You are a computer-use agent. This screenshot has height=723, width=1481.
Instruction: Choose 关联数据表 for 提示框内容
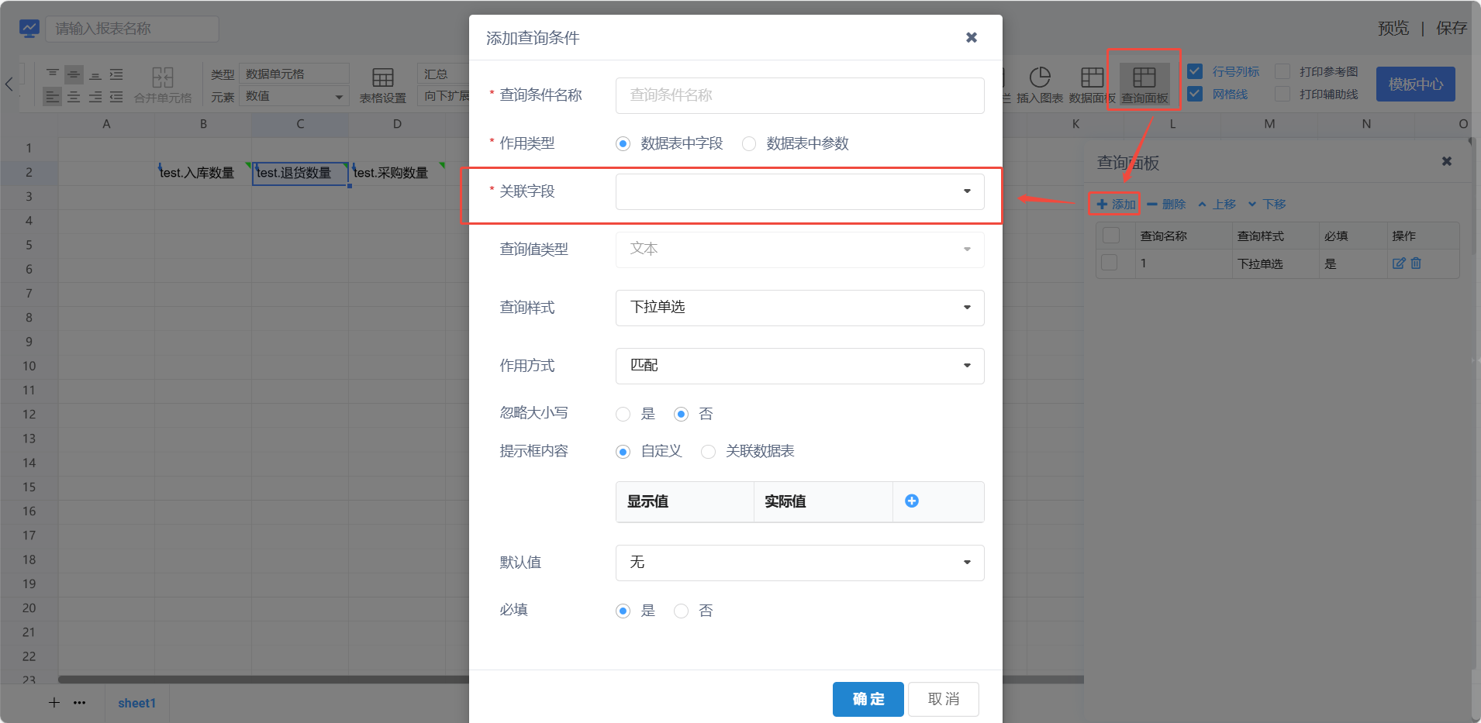click(x=708, y=452)
